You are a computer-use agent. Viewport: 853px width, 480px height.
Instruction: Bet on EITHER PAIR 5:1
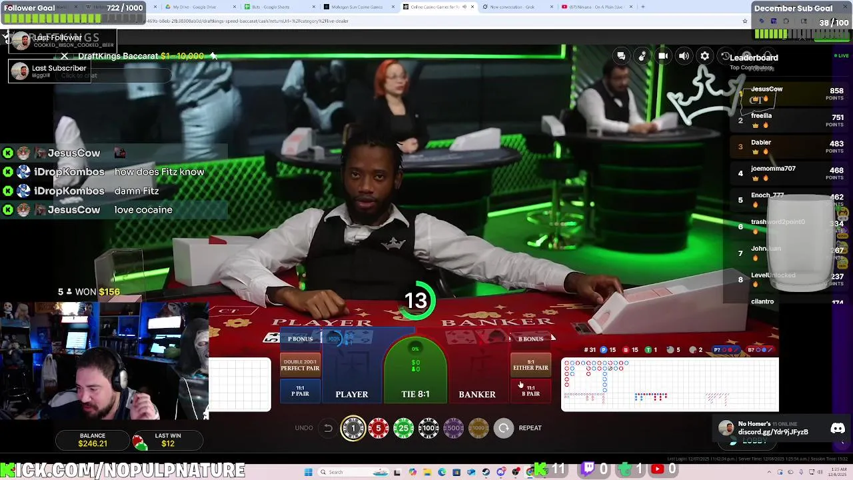click(530, 365)
